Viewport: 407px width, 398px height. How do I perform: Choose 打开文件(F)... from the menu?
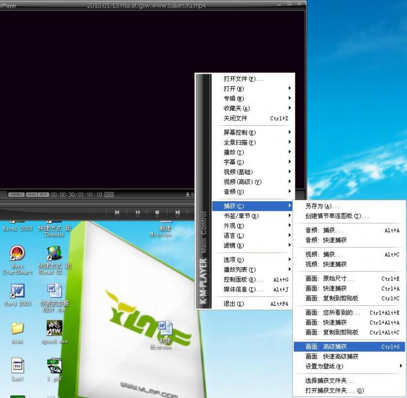pyautogui.click(x=252, y=79)
